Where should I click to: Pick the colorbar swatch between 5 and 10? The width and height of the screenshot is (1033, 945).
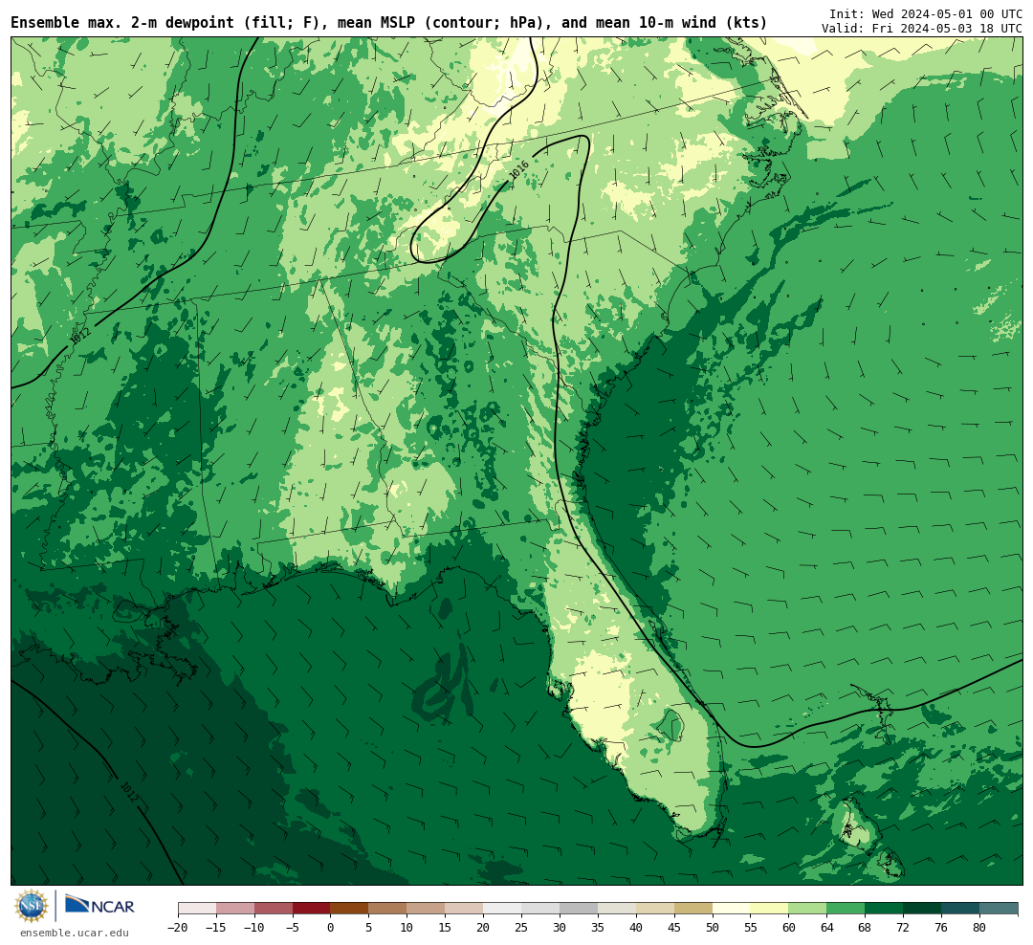coord(388,909)
